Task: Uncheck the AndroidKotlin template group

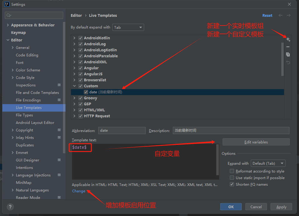Action: pyautogui.click(x=81, y=38)
